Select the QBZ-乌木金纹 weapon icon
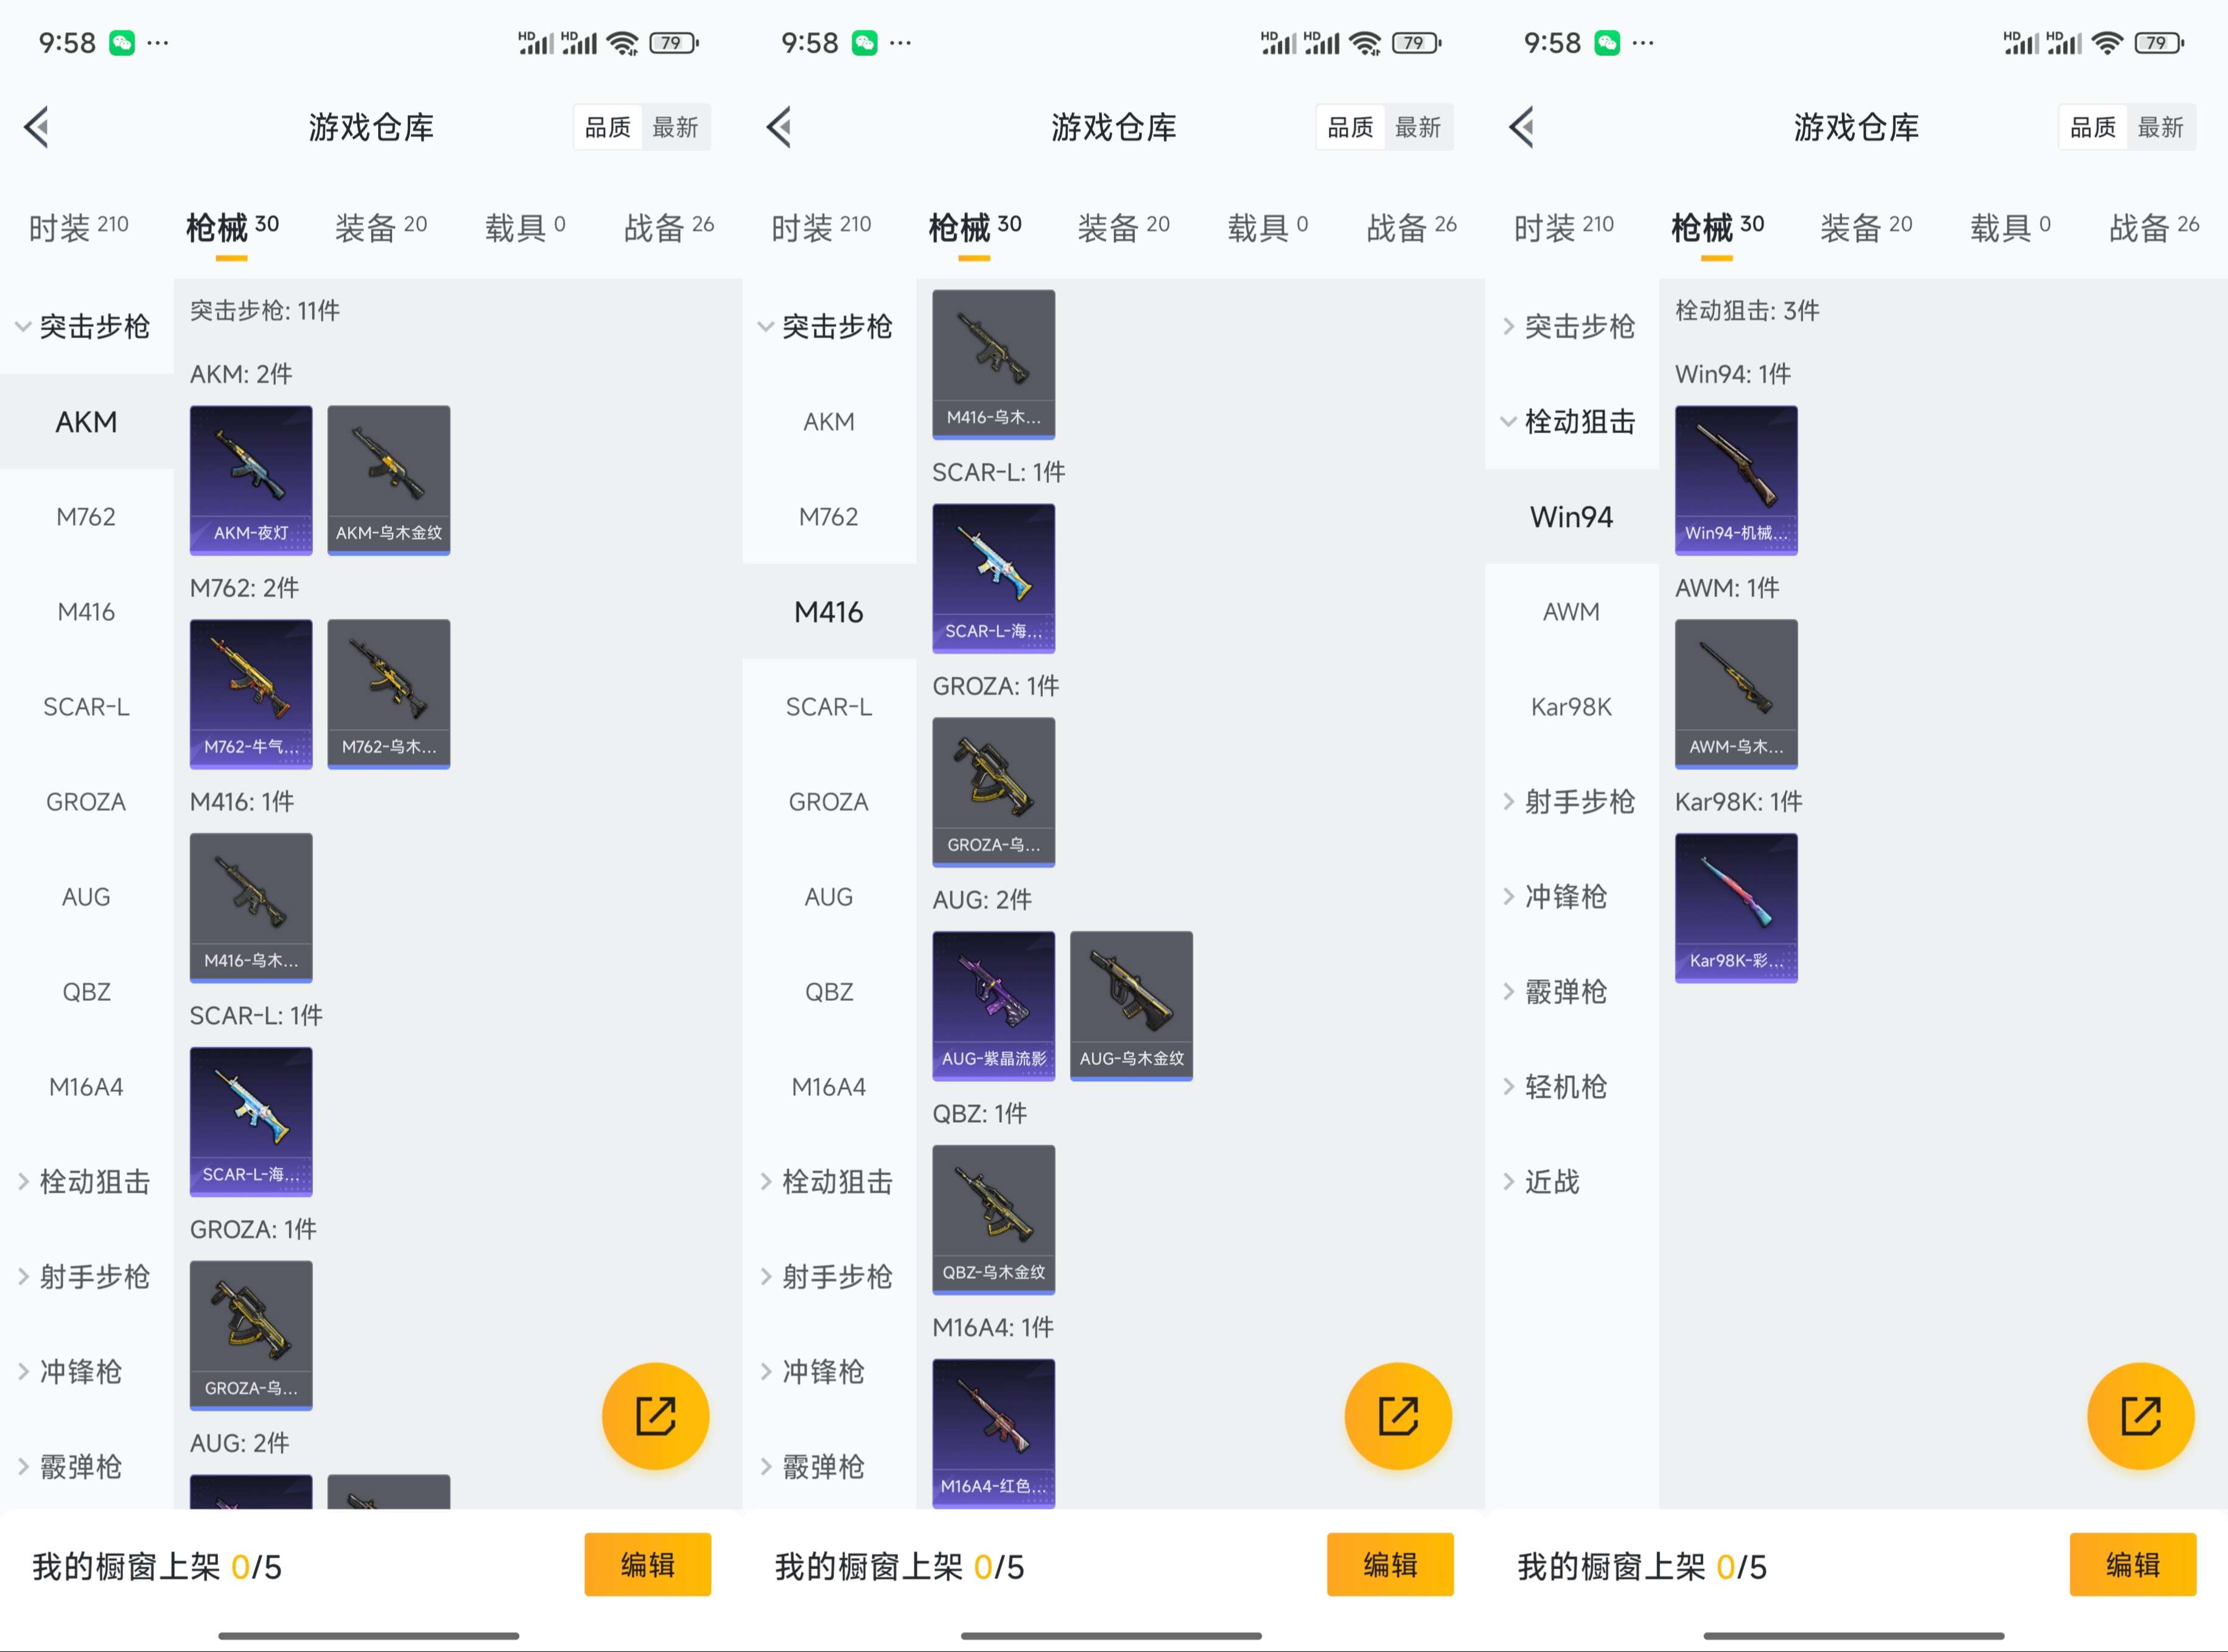The width and height of the screenshot is (2228, 1652). point(993,1219)
